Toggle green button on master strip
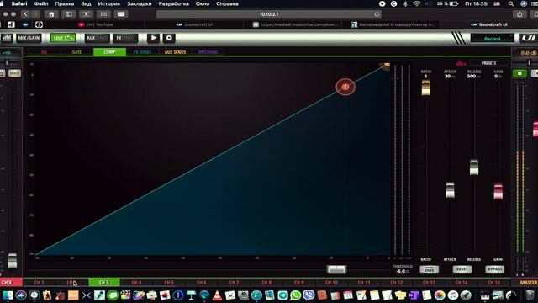The width and height of the screenshot is (538, 303). [x=520, y=73]
